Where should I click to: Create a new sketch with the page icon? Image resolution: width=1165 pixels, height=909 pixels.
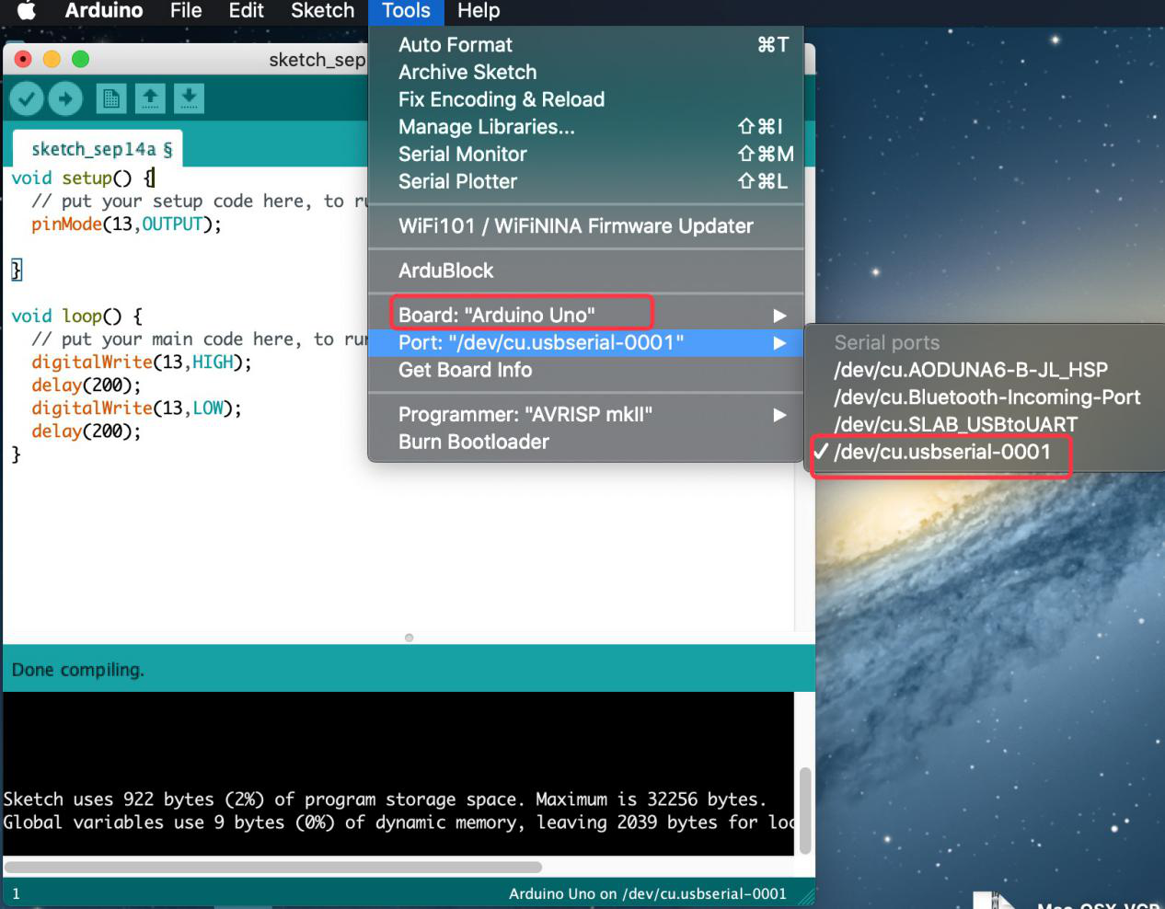[x=111, y=98]
